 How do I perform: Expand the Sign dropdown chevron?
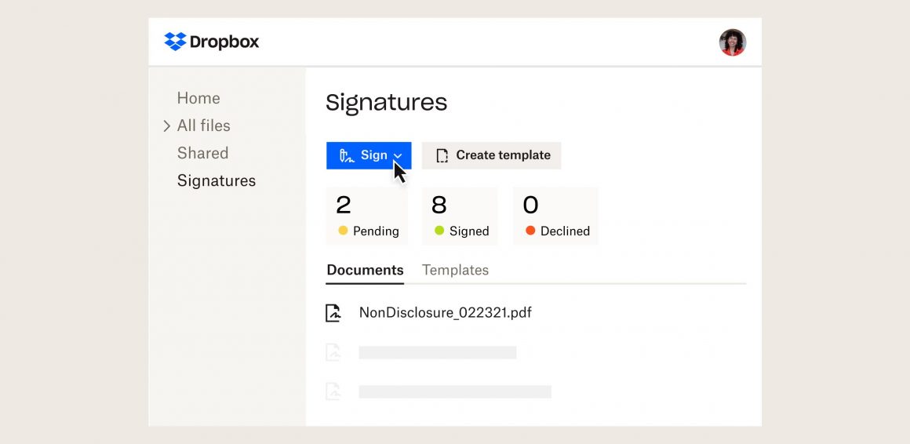pyautogui.click(x=398, y=155)
